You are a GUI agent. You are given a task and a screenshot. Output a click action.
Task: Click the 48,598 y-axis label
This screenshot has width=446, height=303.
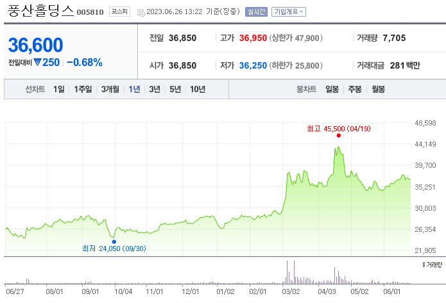425,123
